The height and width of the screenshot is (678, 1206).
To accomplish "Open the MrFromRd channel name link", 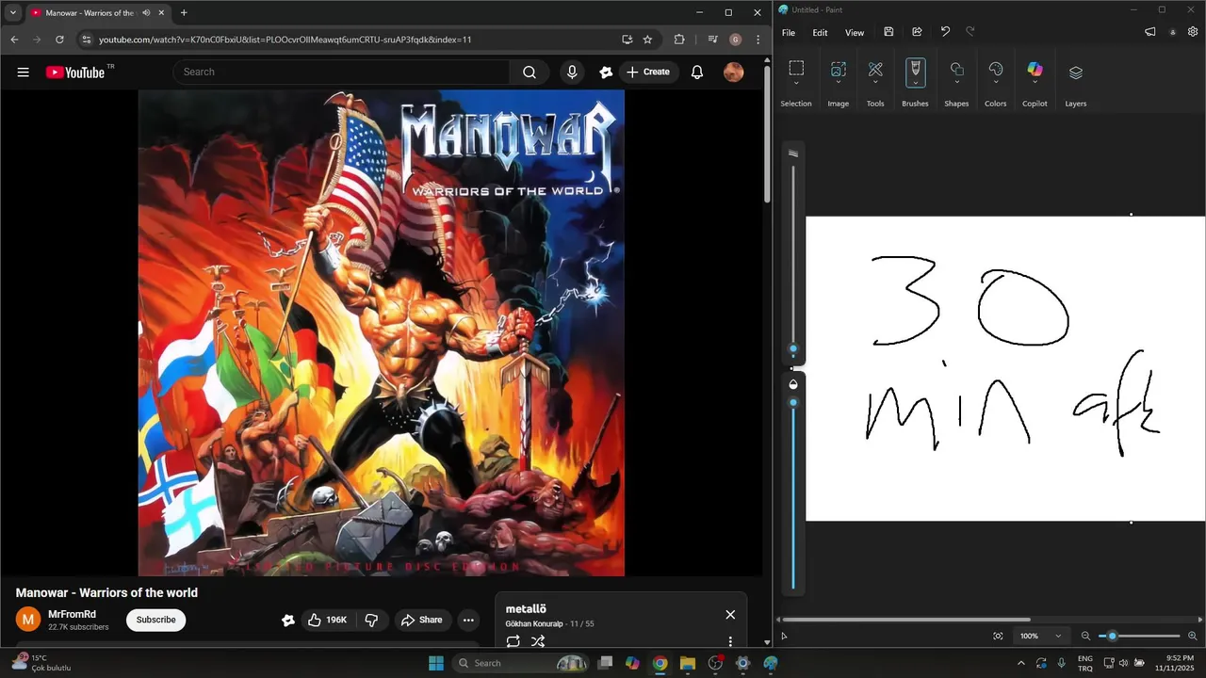I will [73, 614].
